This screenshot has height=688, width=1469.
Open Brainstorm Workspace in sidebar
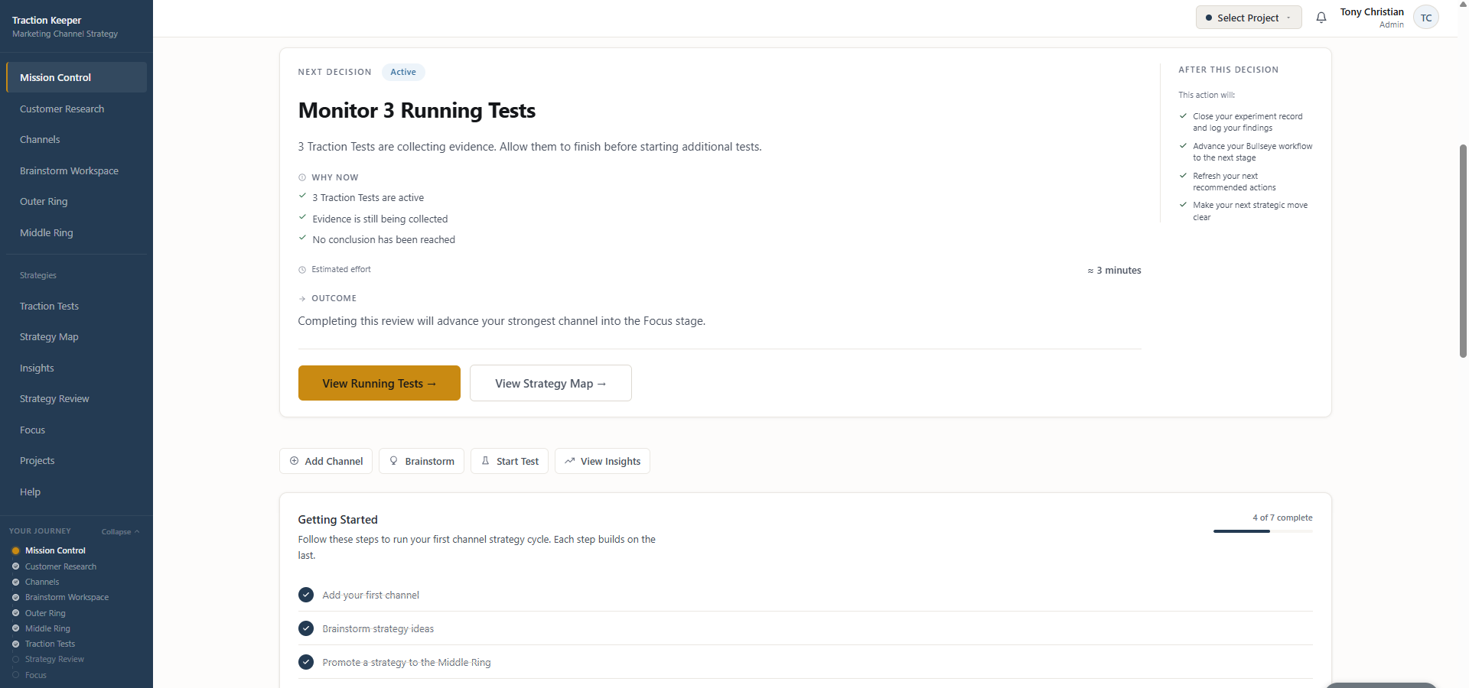(x=77, y=170)
